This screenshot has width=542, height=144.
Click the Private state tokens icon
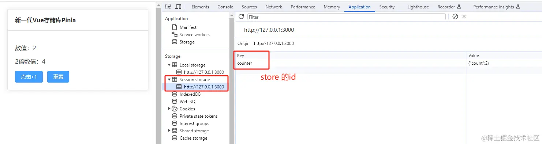tap(175, 116)
